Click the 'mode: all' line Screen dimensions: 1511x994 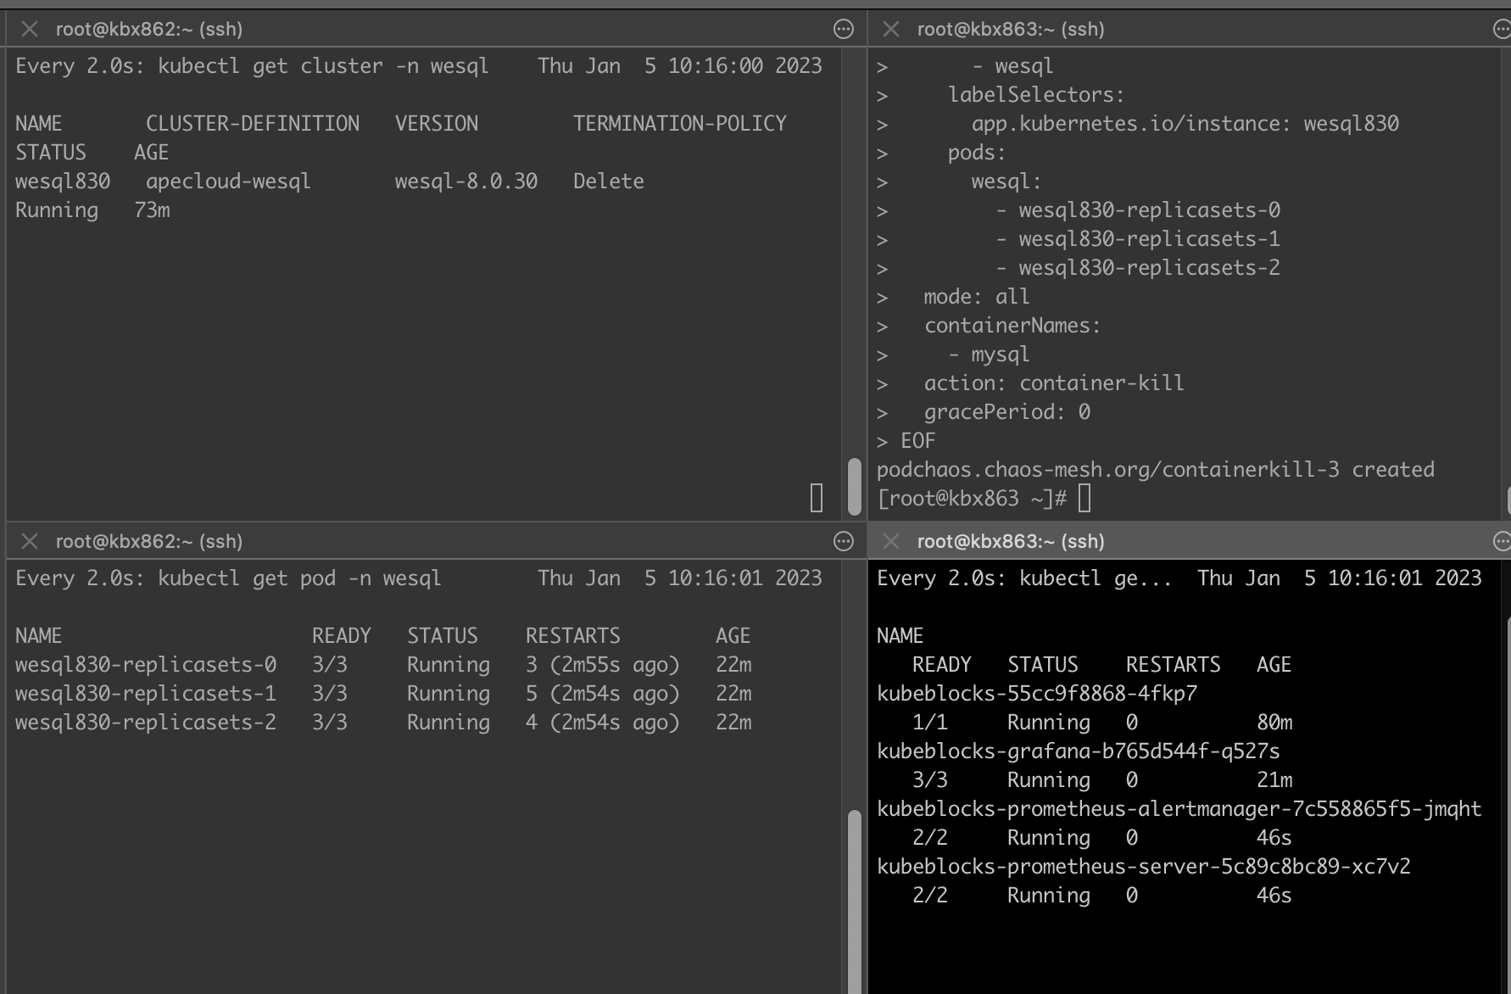click(977, 297)
